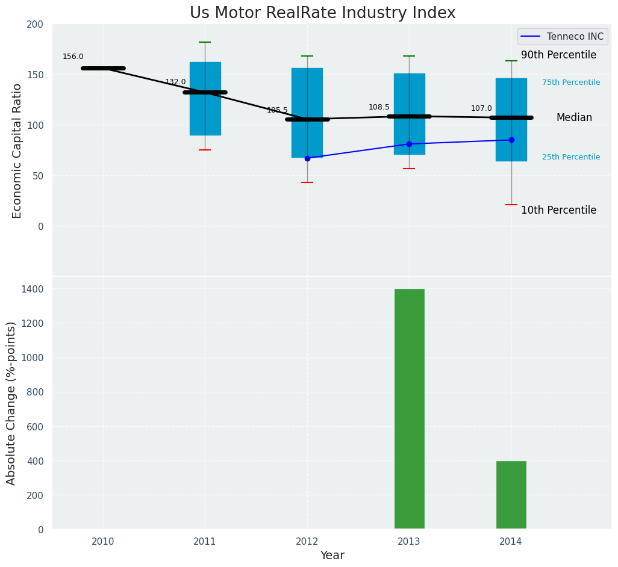Click the 107.0 median value label

pyautogui.click(x=481, y=108)
